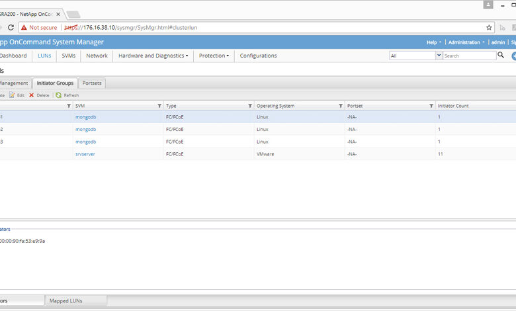Sort by the Operating System column header

click(275, 106)
